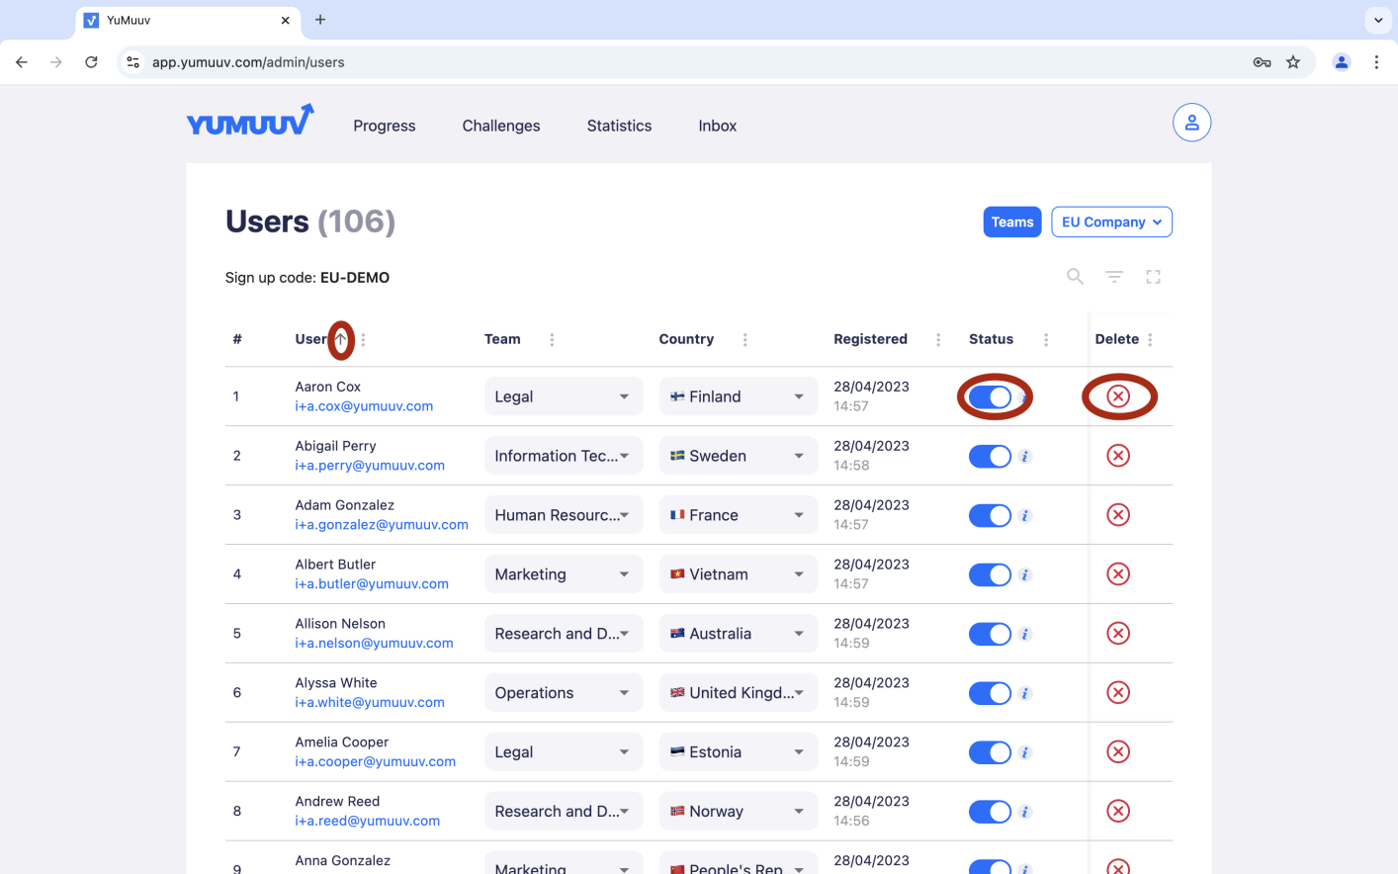Toggle fullscreen table view icon
Image resolution: width=1398 pixels, height=874 pixels.
click(x=1153, y=277)
